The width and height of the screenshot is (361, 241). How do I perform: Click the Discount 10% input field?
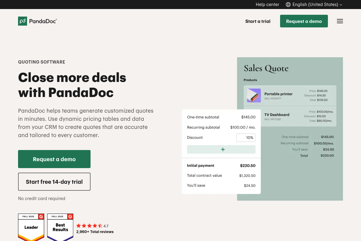tap(246, 138)
